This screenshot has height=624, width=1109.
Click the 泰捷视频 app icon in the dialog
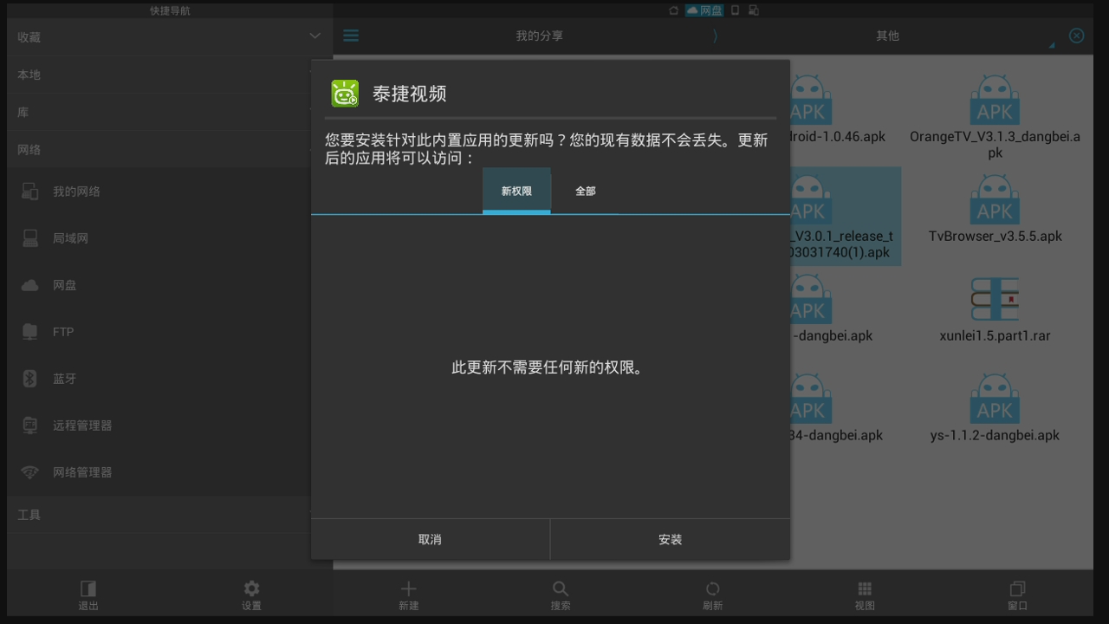coord(345,94)
